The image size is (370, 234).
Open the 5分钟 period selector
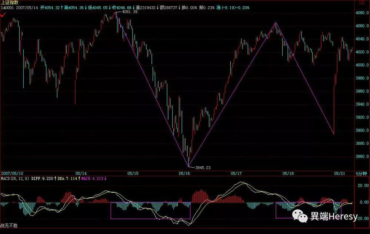[x=361, y=174]
